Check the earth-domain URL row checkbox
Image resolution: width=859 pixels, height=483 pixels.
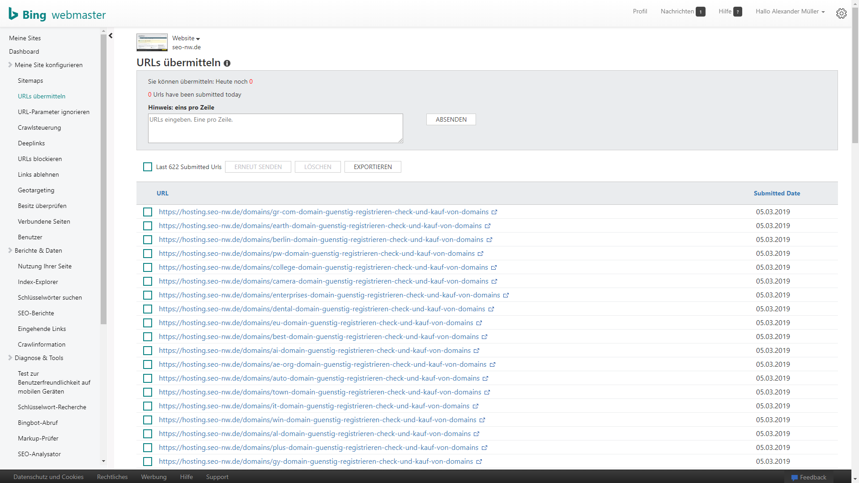coord(148,226)
